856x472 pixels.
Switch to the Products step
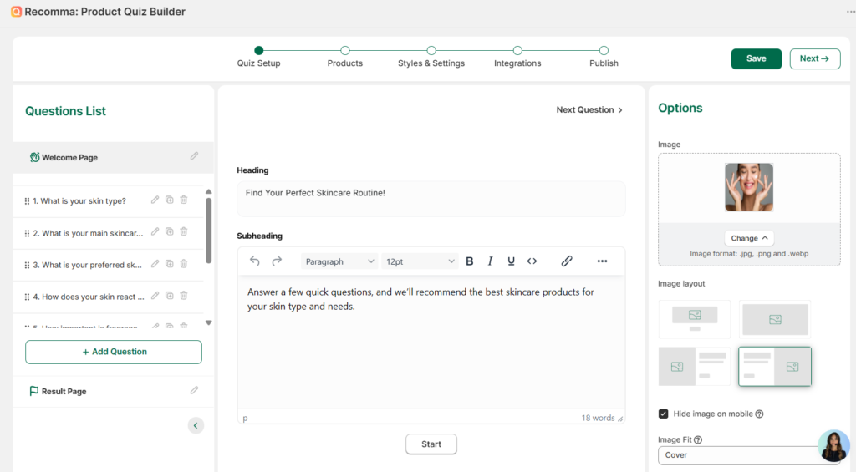pos(345,51)
